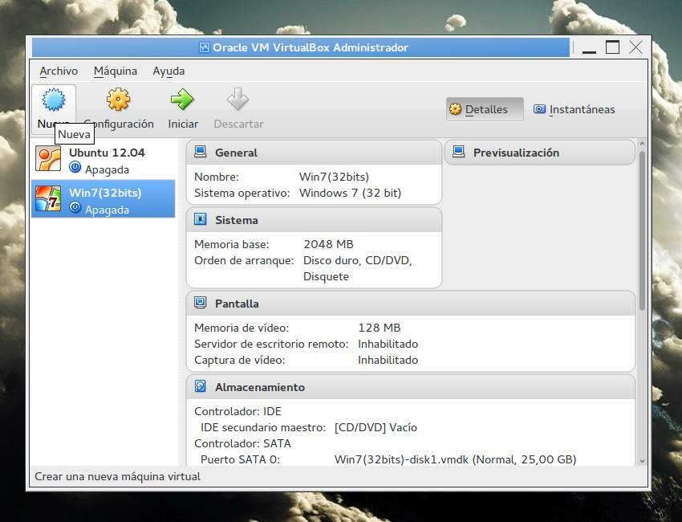Open Configuración via the gear icon

(118, 100)
